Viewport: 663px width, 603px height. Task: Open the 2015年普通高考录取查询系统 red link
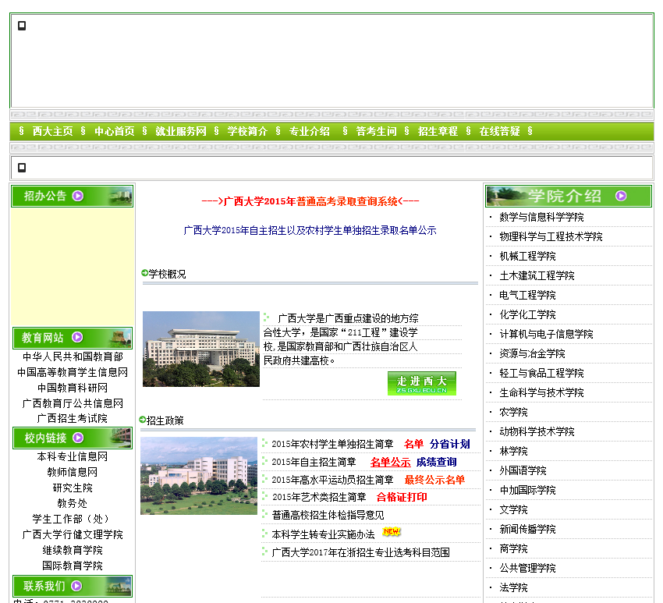tap(310, 201)
